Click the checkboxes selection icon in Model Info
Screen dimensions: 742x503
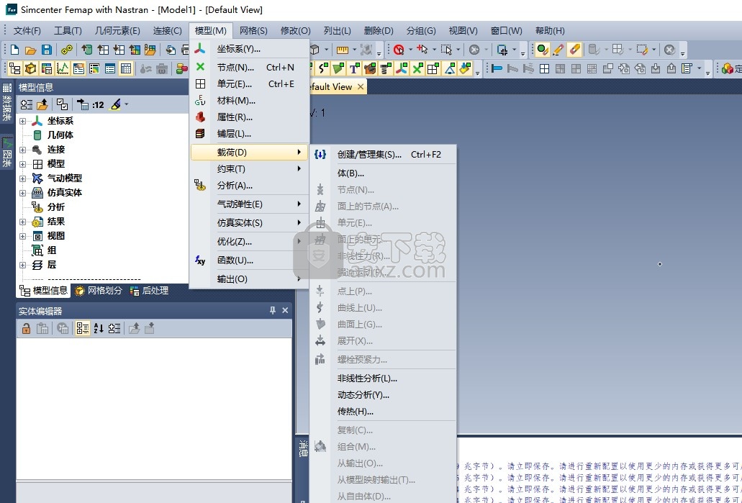pos(62,104)
